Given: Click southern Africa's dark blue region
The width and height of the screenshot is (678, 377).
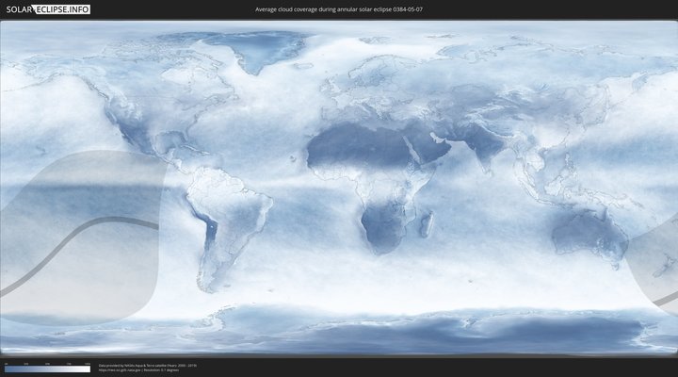Looking at the screenshot, I should [x=381, y=231].
